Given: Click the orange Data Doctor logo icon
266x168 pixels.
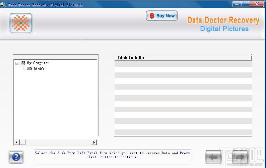Looking at the screenshot, I should pos(21,23).
